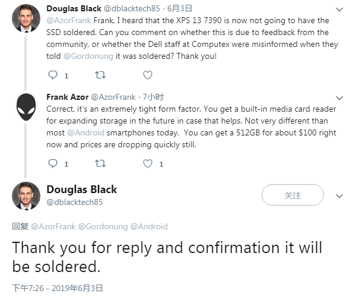Open Douglas Black's avatar on first tweet
The height and width of the screenshot is (297, 356).
click(26, 18)
